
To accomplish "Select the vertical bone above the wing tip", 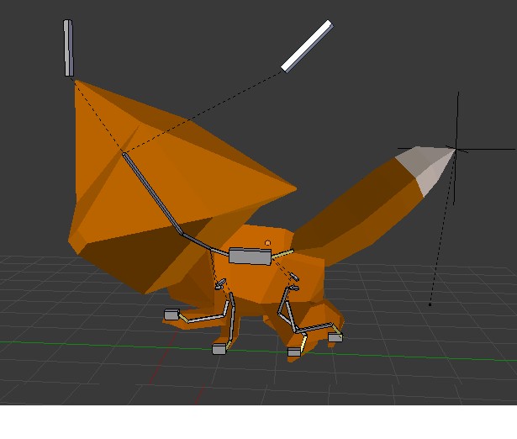I will point(68,48).
